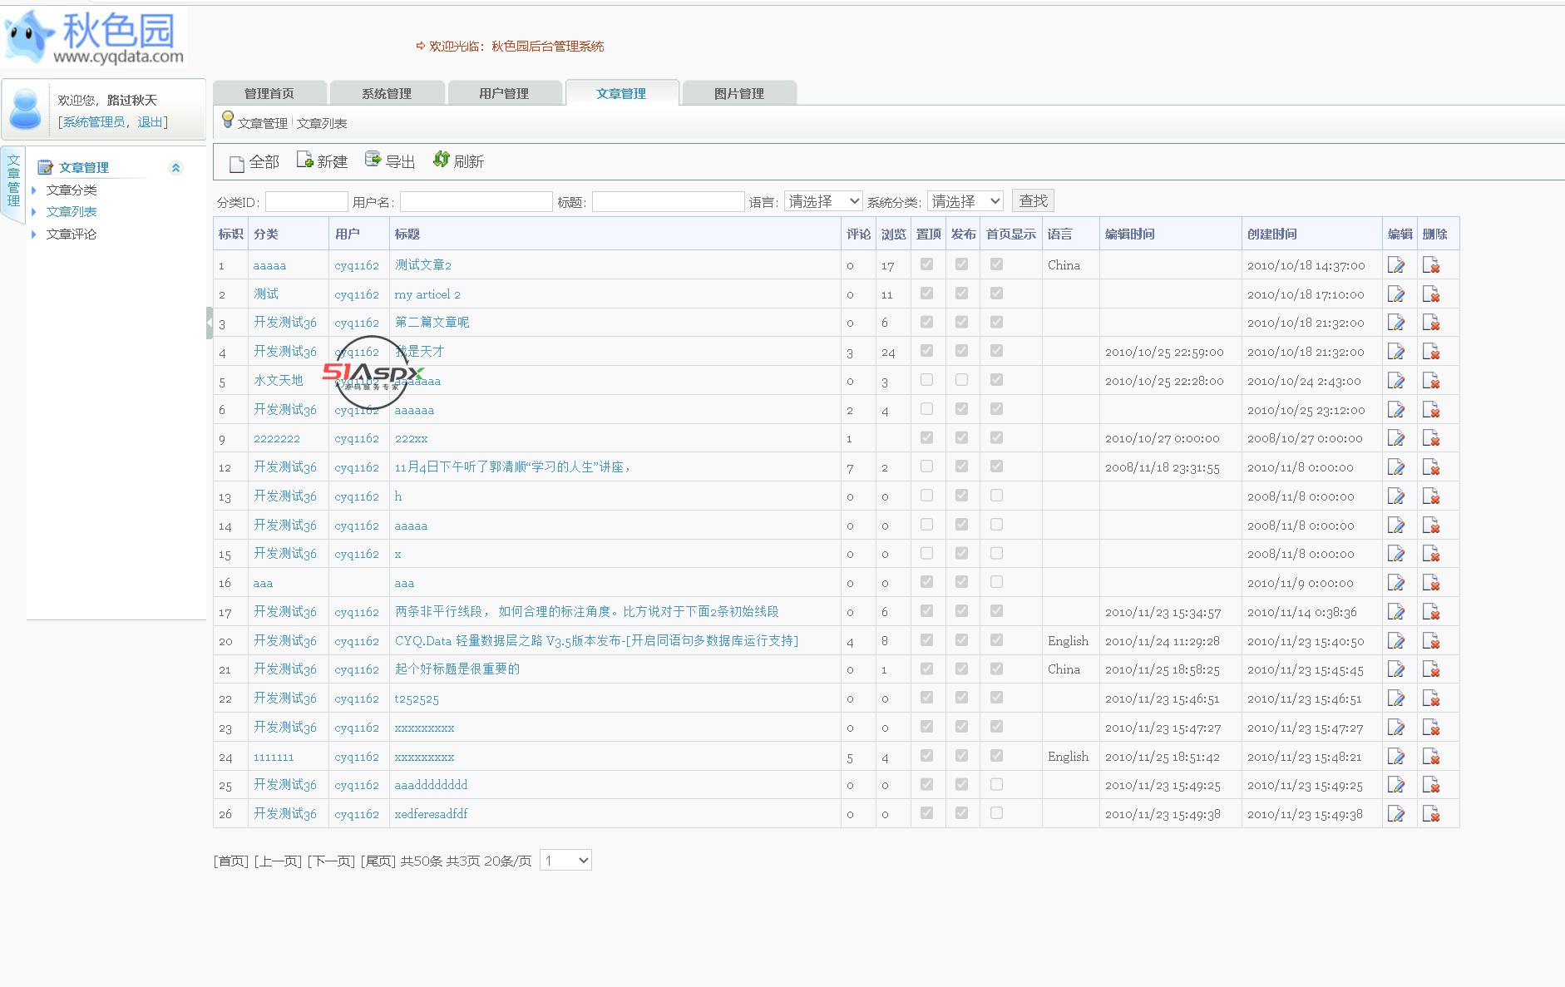Edit the article 'my articel 2'

pos(1396,294)
